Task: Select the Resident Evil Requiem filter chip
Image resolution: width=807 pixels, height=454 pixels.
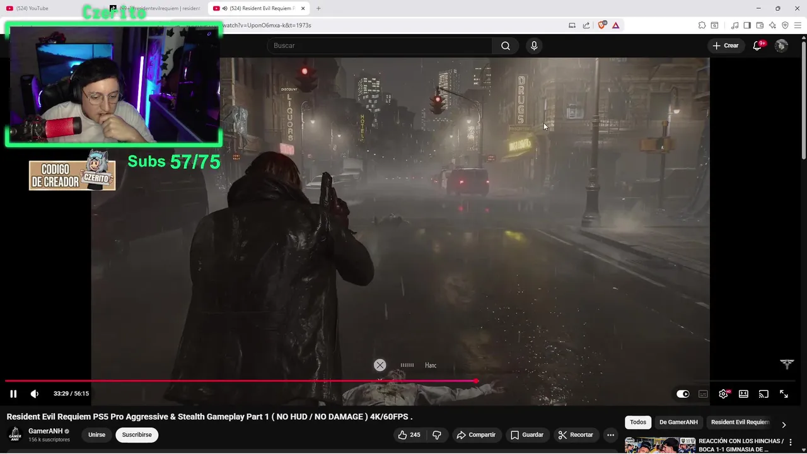Action: pyautogui.click(x=740, y=422)
